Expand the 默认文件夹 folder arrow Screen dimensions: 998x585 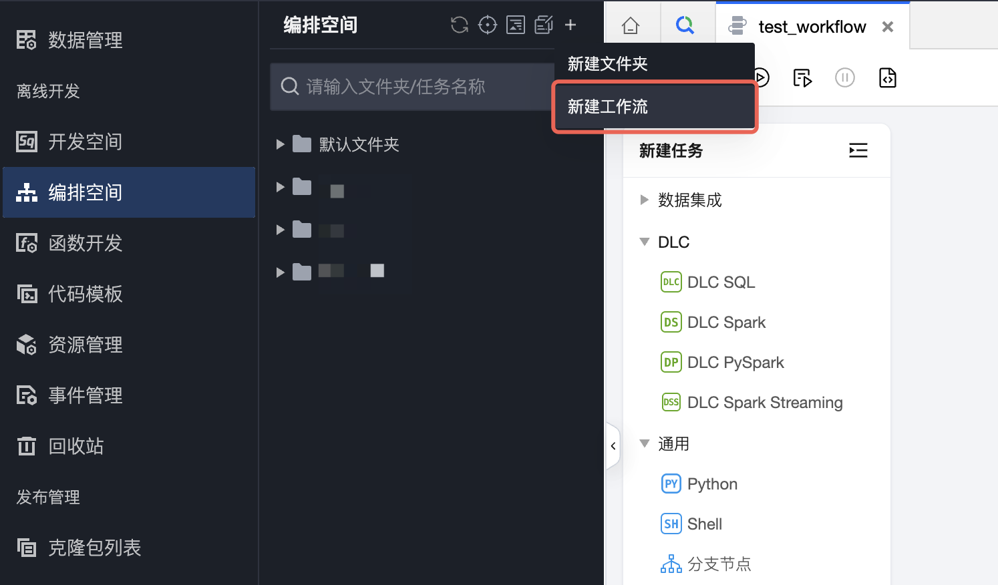(x=281, y=144)
